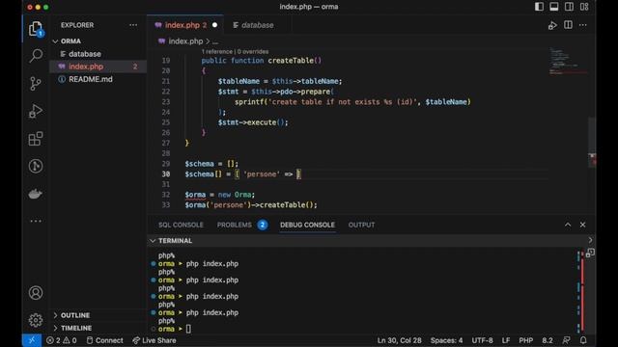Open the Accounts icon

(x=36, y=293)
